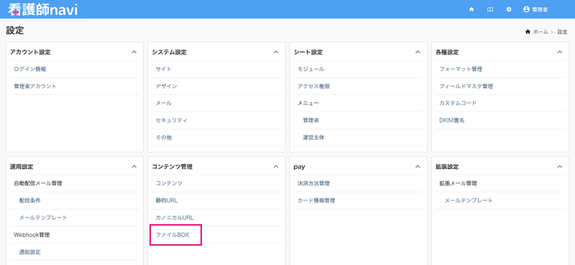The height and width of the screenshot is (265, 575).
Task: Click the 看護師navi logo
Action: click(43, 9)
